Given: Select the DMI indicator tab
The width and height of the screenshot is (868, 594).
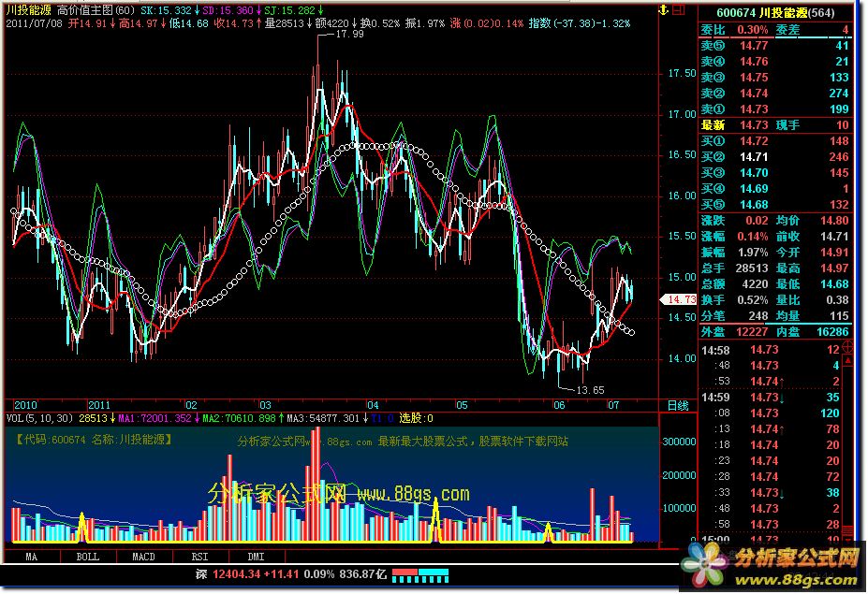Looking at the screenshot, I should coord(256,557).
